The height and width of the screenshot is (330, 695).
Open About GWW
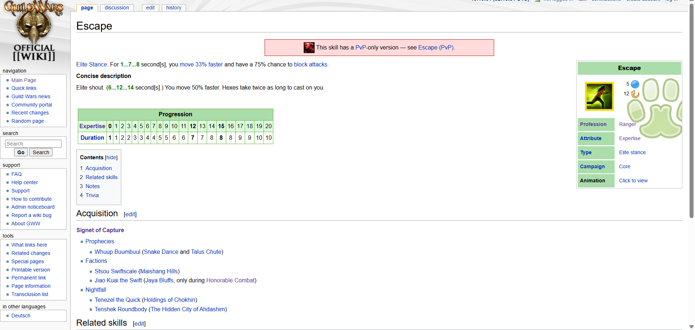coord(26,223)
